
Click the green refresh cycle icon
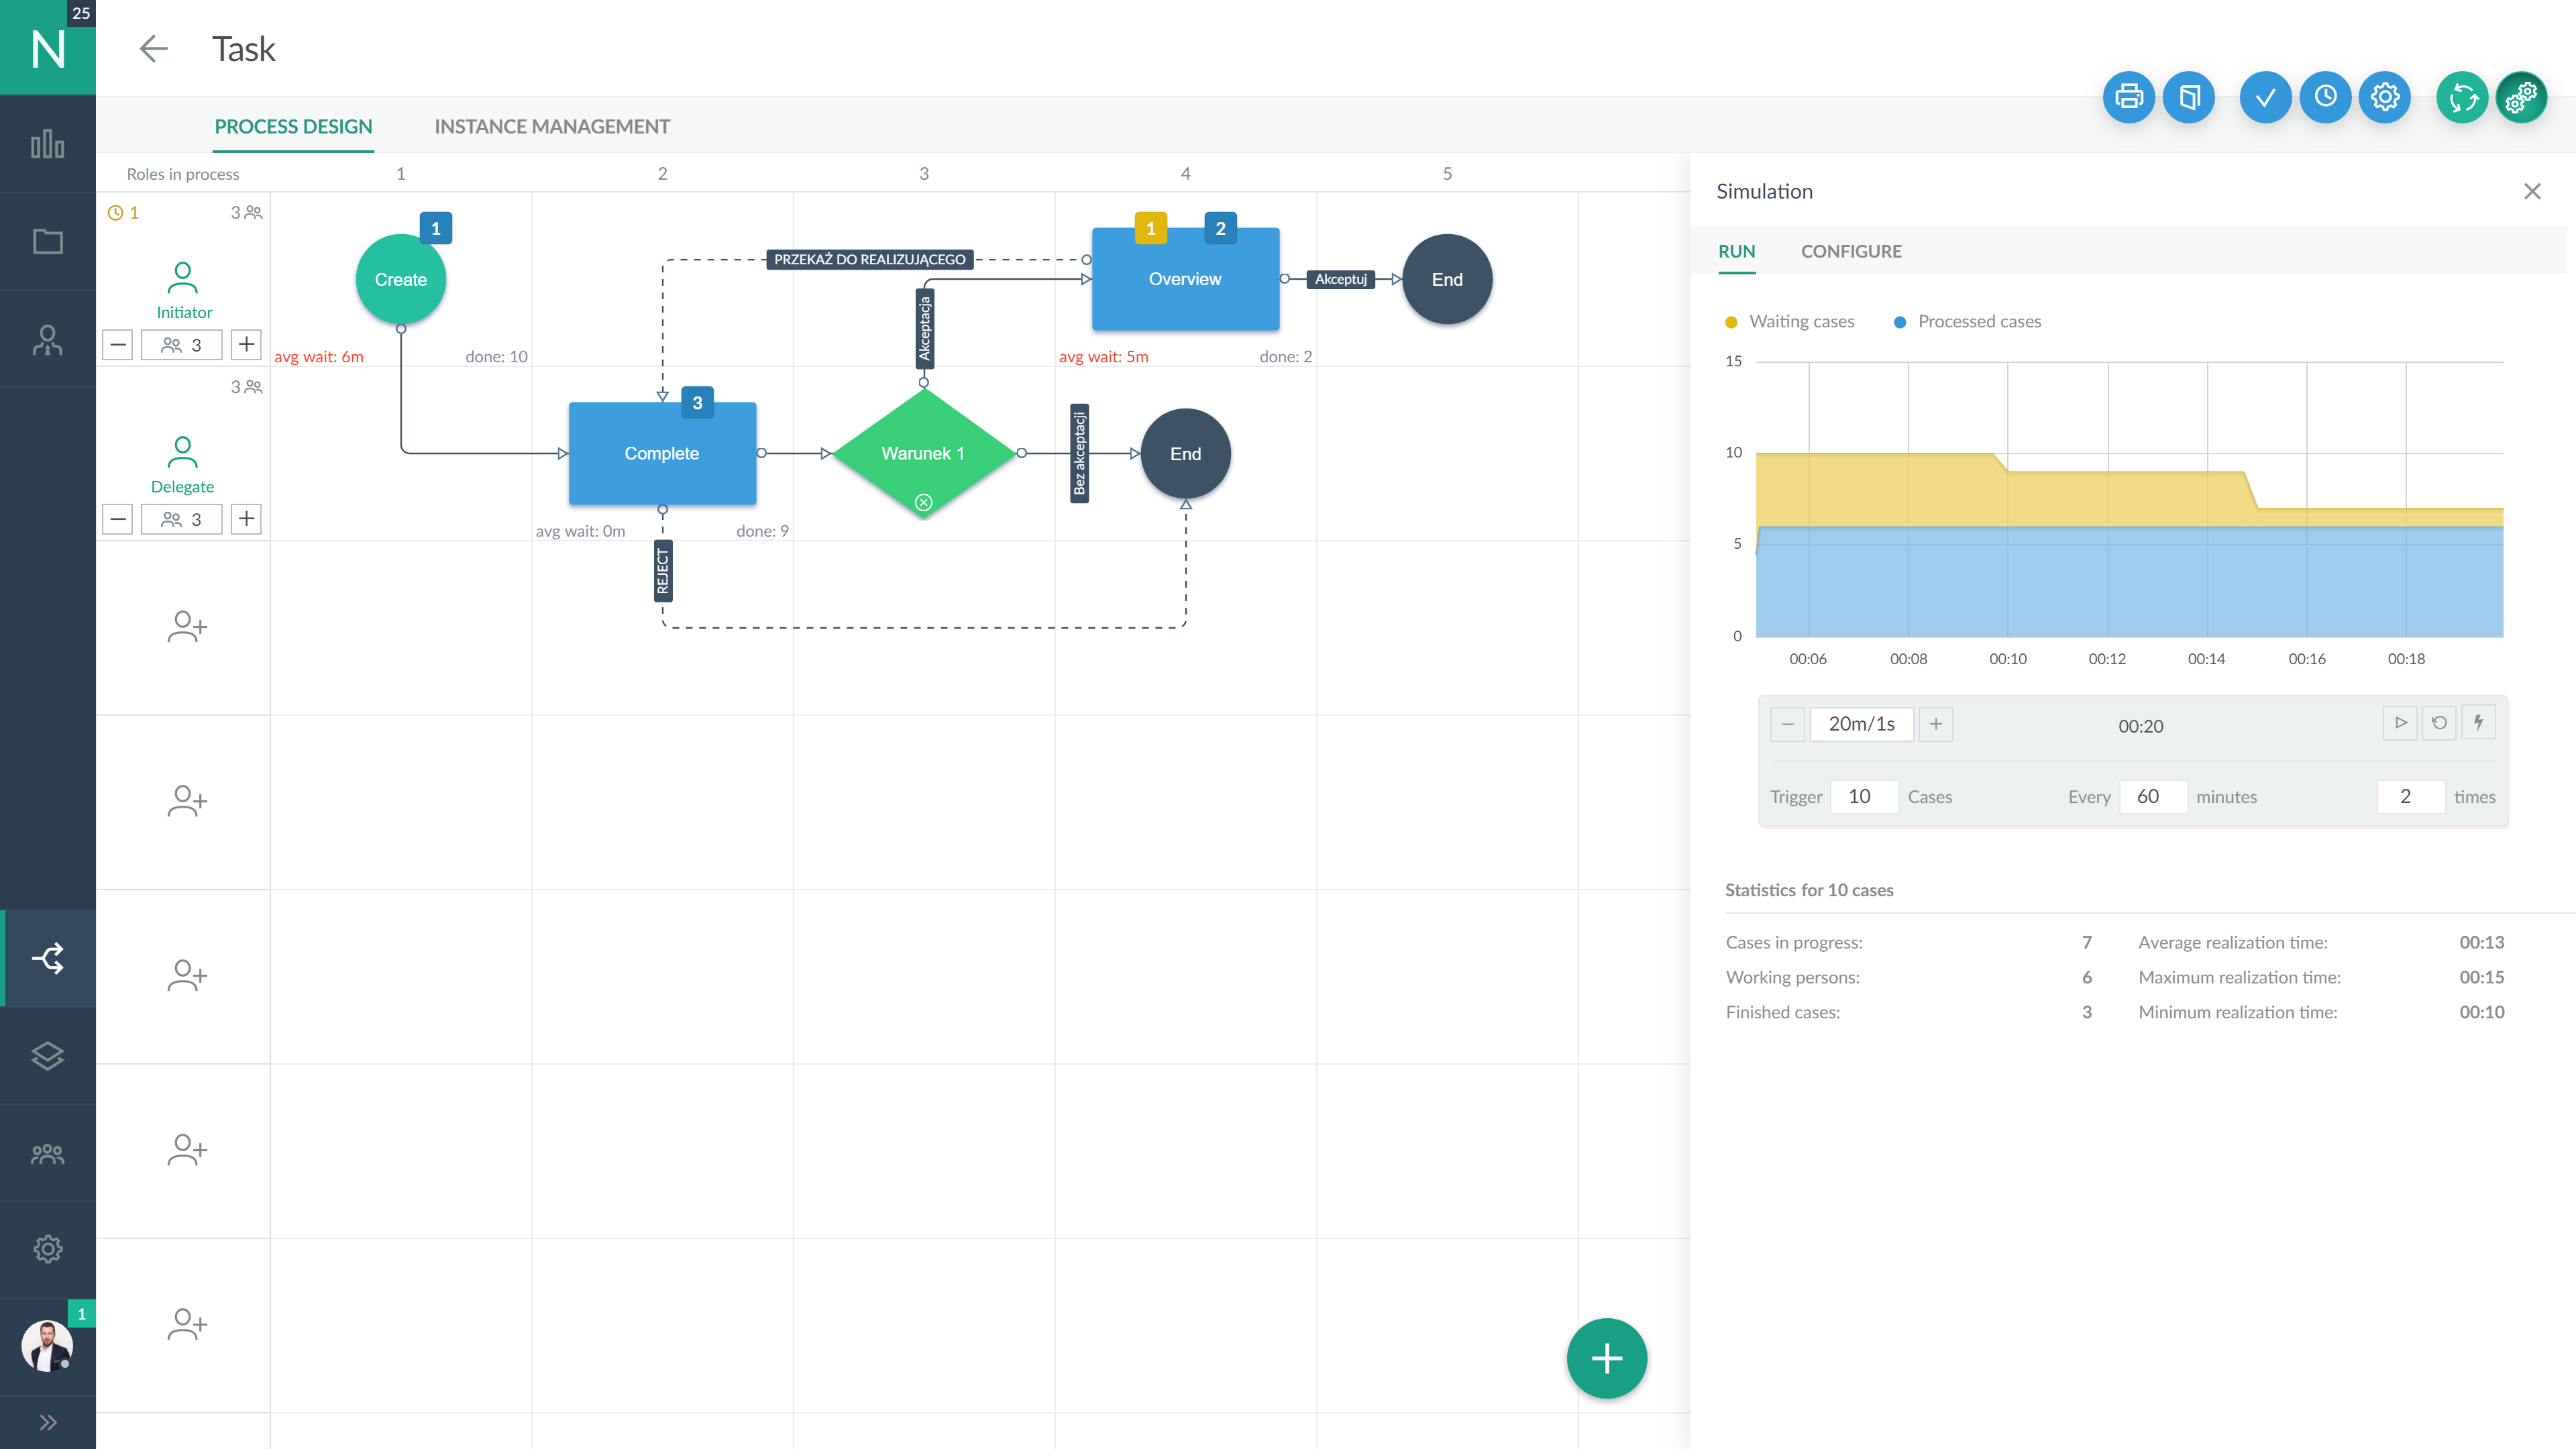(x=2462, y=97)
